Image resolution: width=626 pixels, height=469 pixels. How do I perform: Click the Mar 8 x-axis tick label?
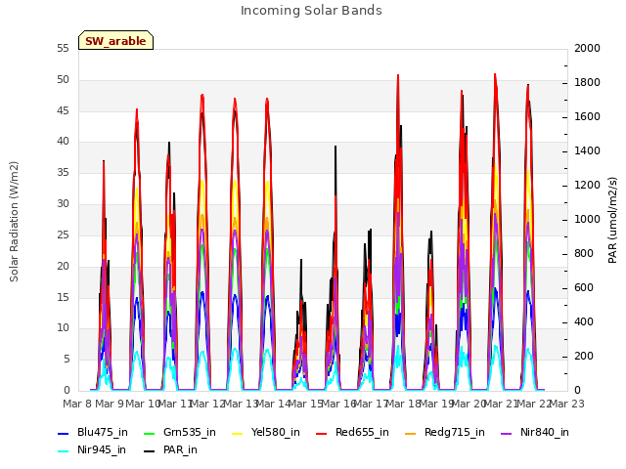tap(77, 404)
